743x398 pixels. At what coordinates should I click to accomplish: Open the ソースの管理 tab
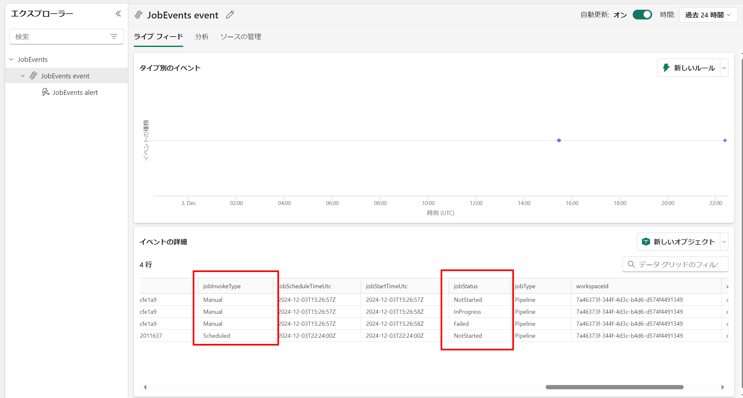point(240,37)
